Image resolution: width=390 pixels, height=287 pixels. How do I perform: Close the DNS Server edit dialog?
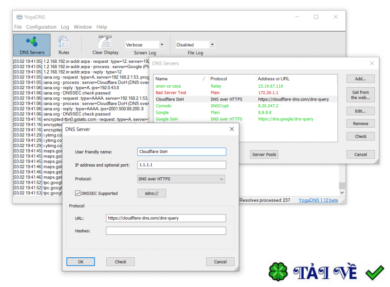click(x=232, y=129)
